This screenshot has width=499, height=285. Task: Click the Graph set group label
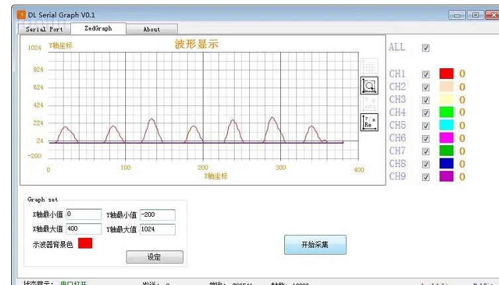tap(42, 199)
